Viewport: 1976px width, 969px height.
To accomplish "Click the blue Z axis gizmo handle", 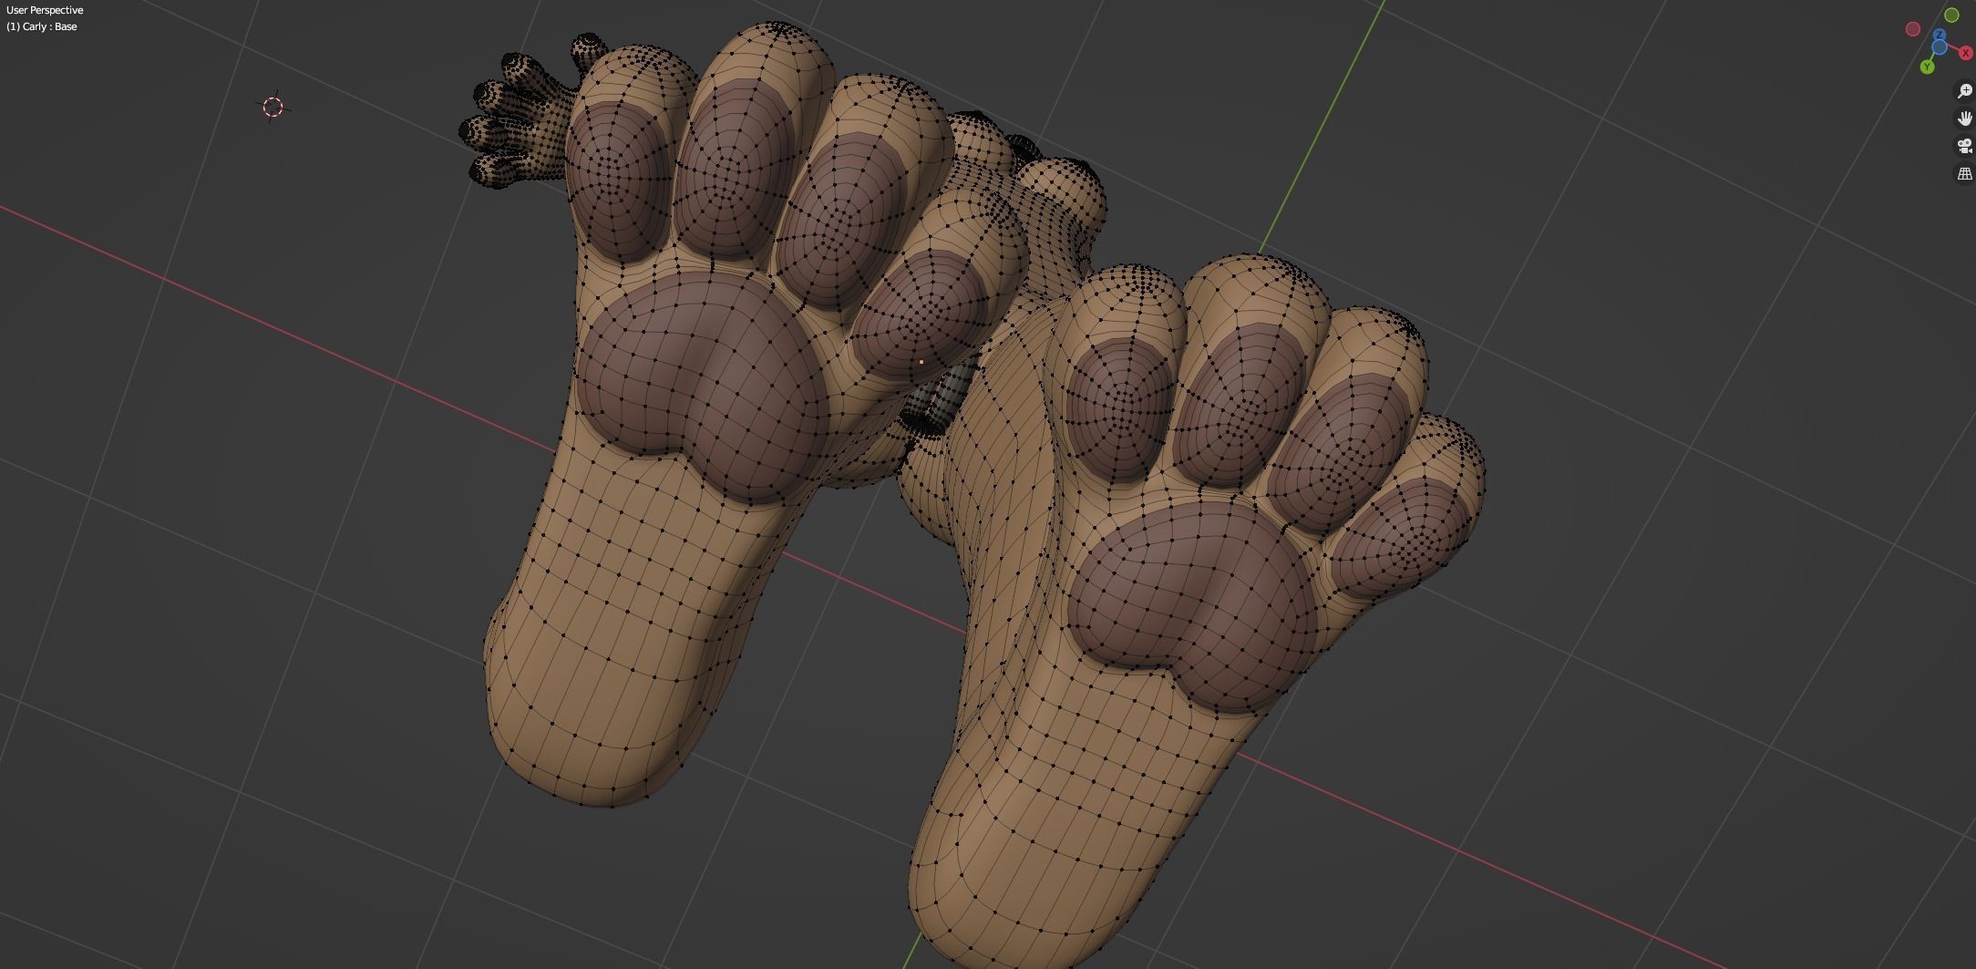I will 1940,35.
